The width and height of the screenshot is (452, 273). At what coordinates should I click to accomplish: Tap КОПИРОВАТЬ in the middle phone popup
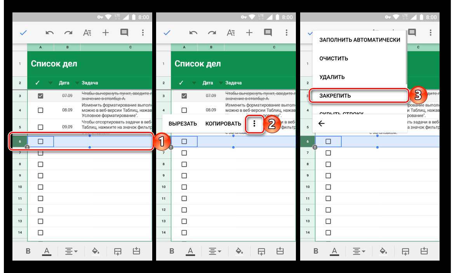(x=223, y=124)
